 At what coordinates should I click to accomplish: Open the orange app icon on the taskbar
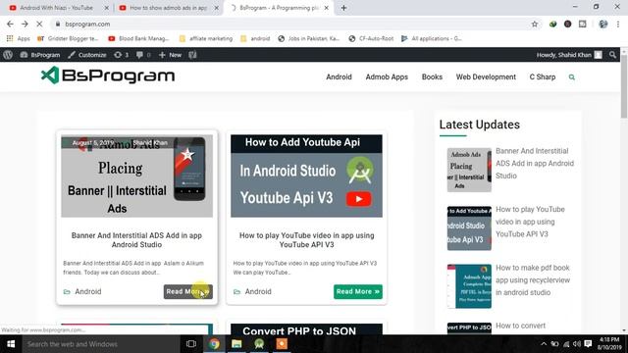click(282, 344)
